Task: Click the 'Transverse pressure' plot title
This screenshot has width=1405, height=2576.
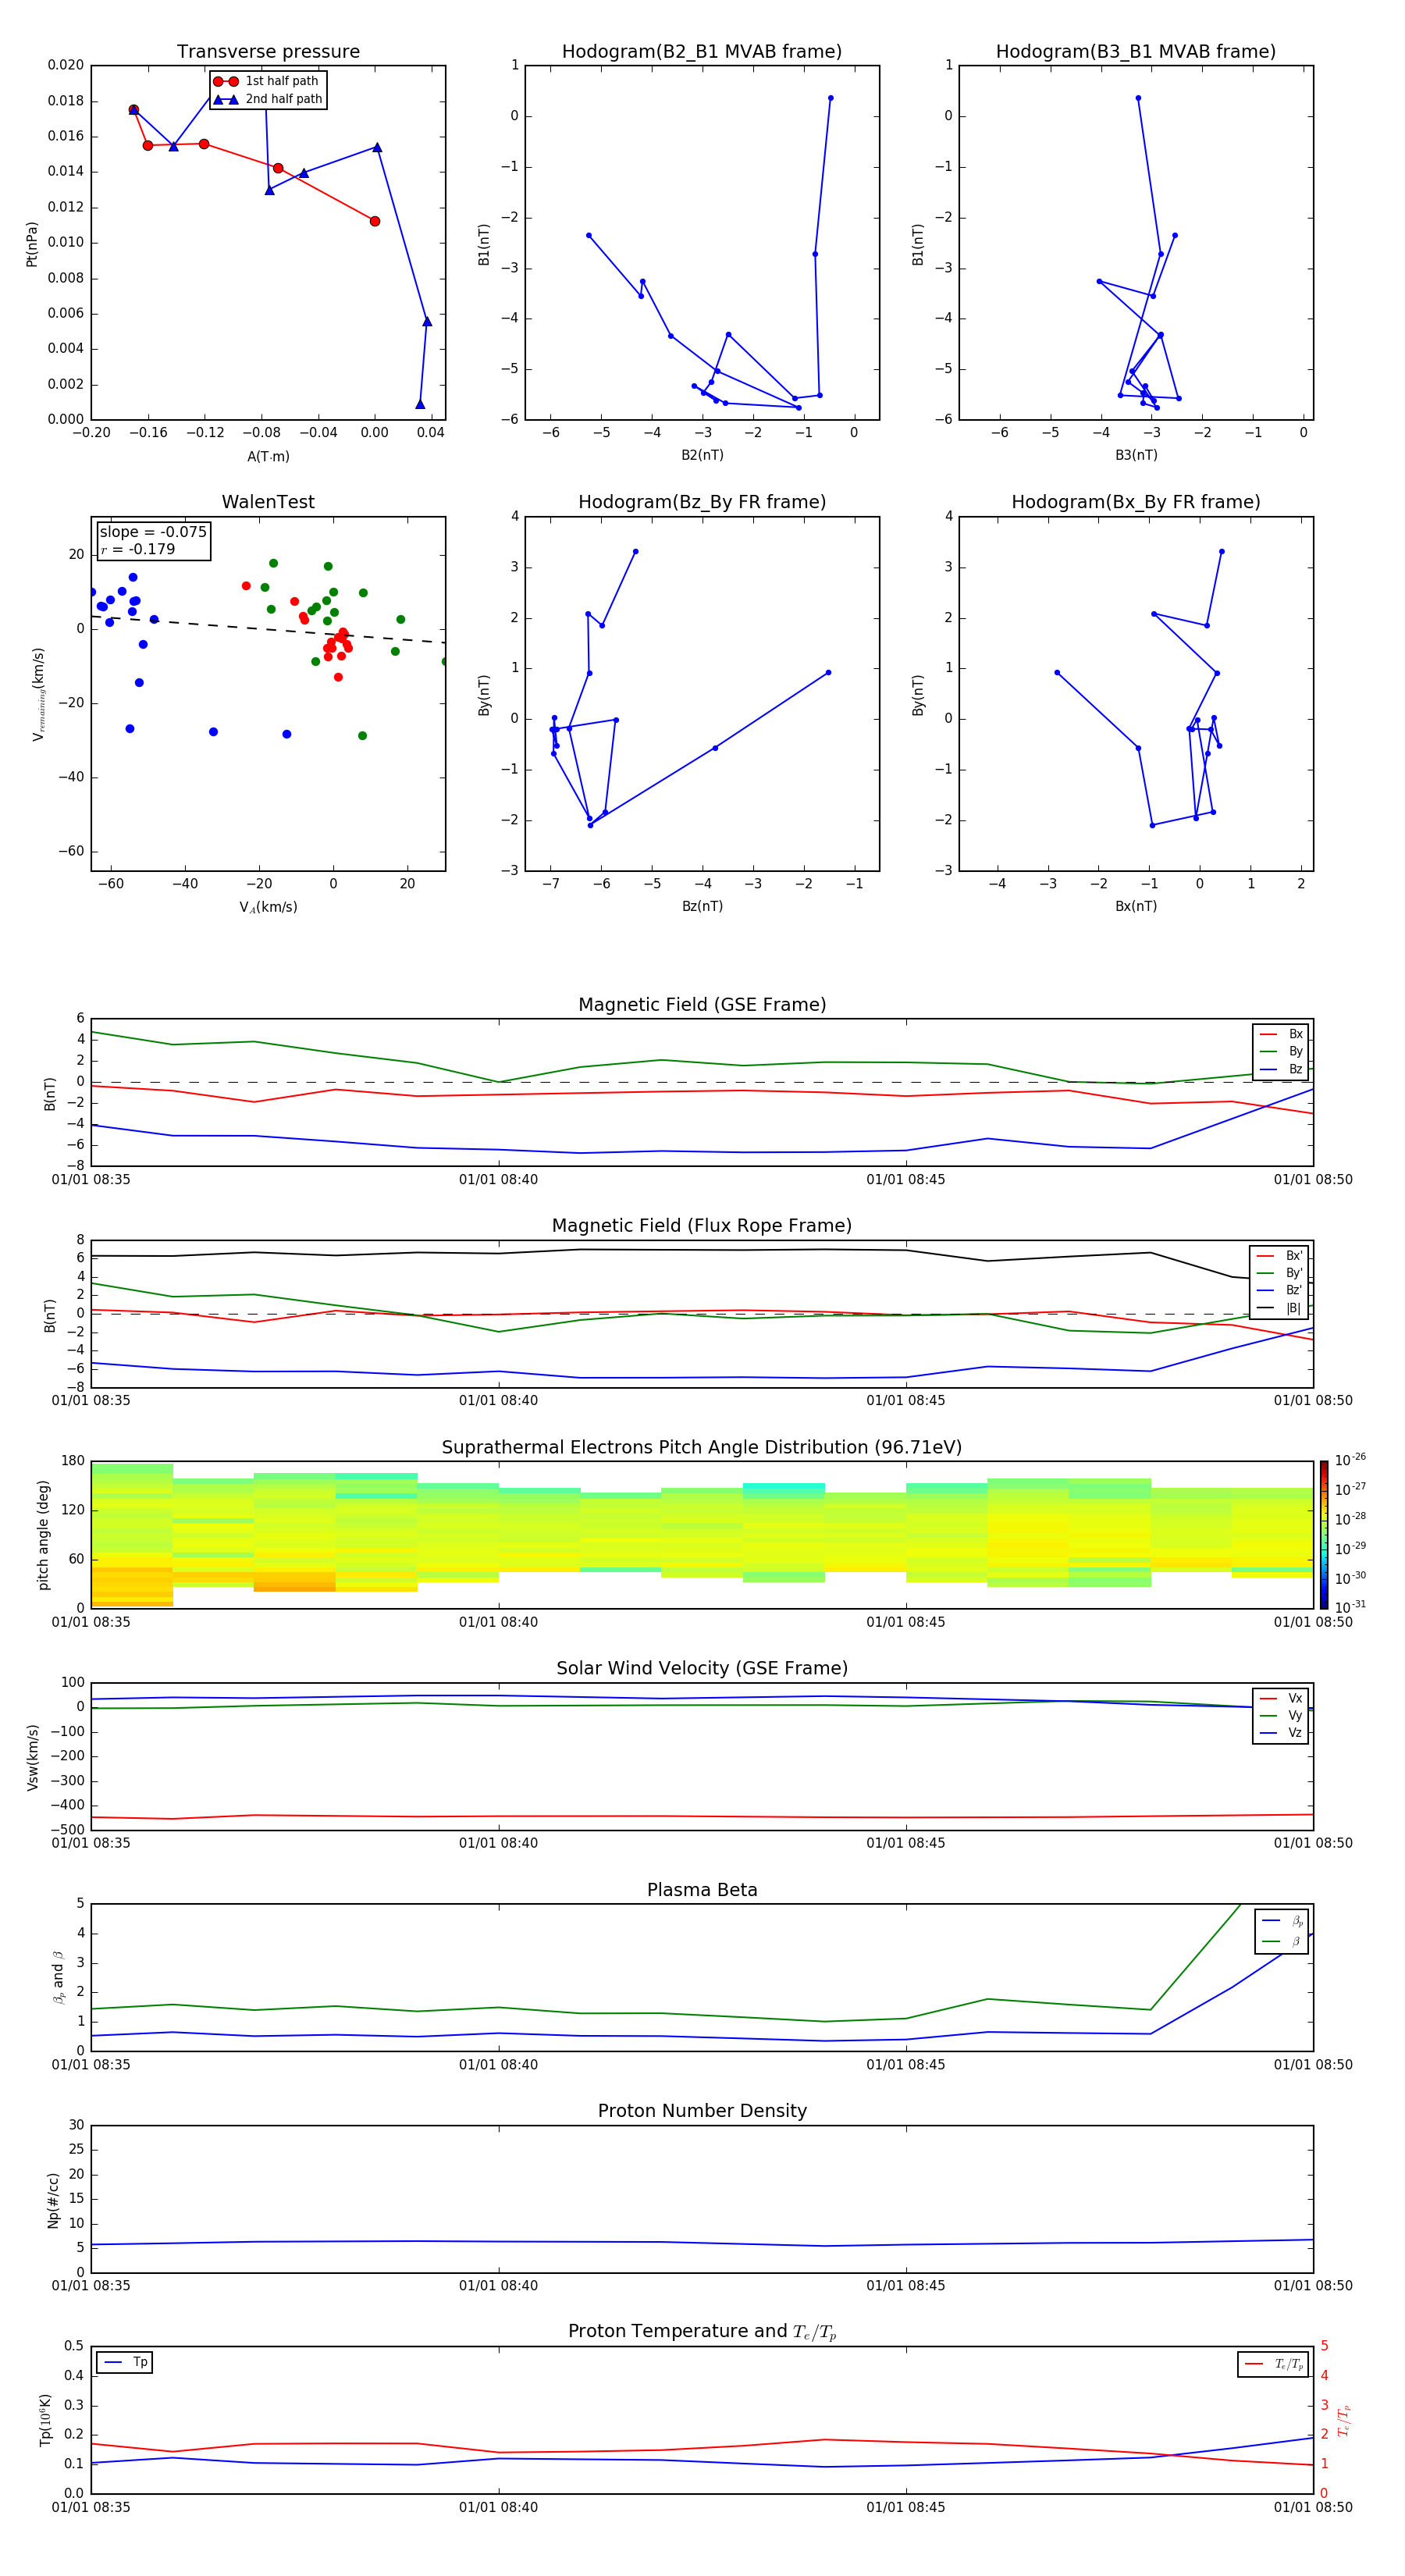Action: pyautogui.click(x=268, y=52)
